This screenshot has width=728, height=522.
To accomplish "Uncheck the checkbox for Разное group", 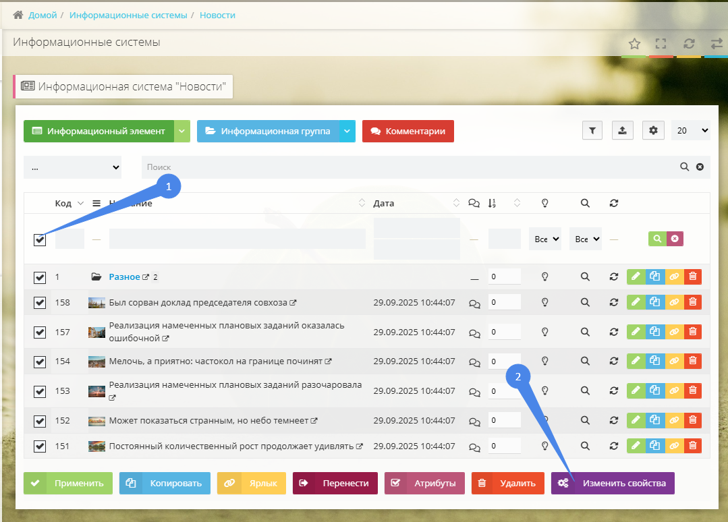I will (40, 277).
